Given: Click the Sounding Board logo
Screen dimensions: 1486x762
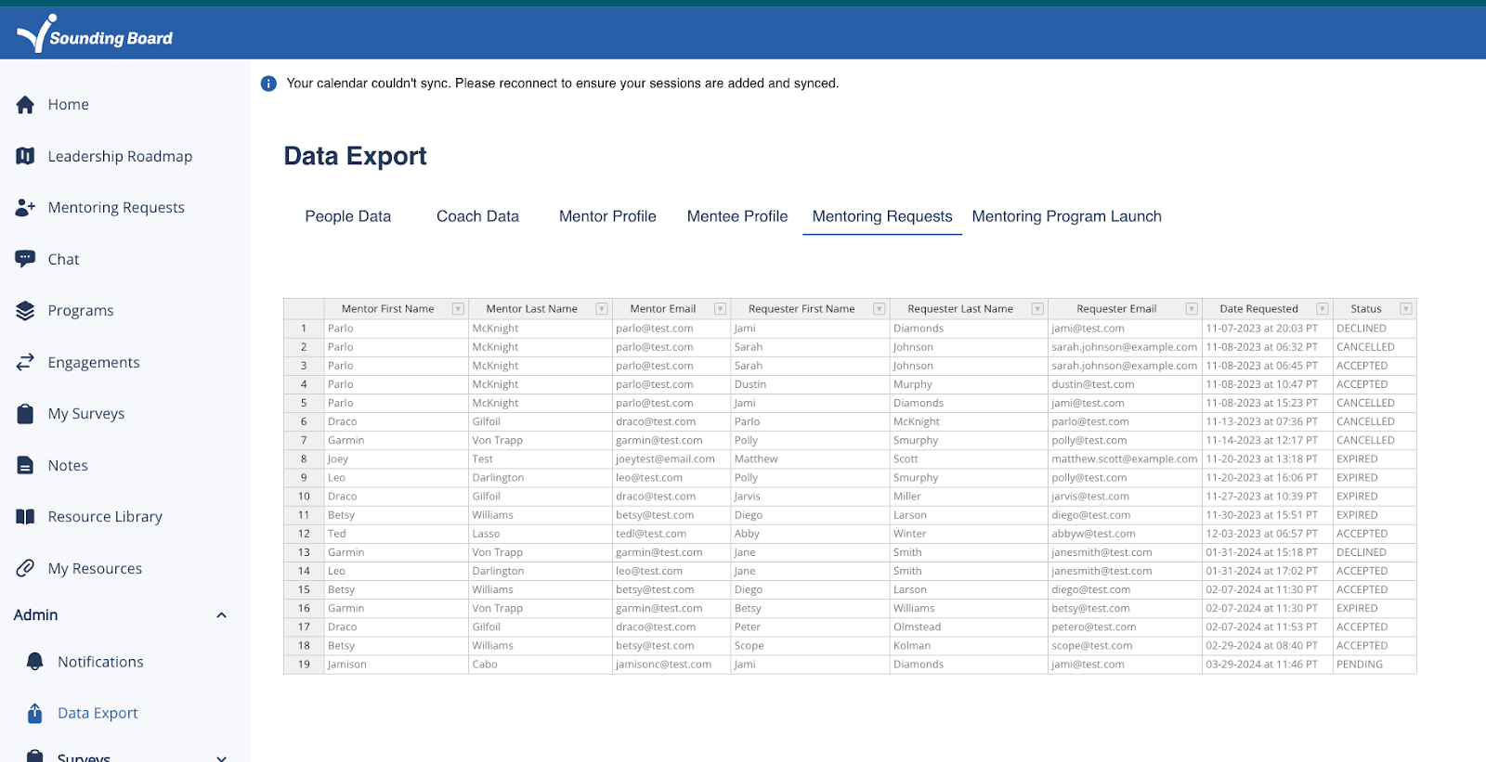Looking at the screenshot, I should coord(95,34).
